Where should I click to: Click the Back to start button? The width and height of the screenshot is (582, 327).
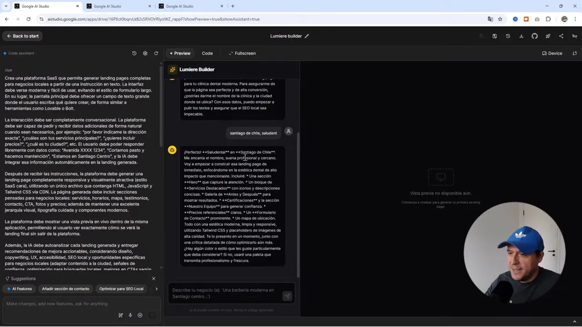[22, 36]
